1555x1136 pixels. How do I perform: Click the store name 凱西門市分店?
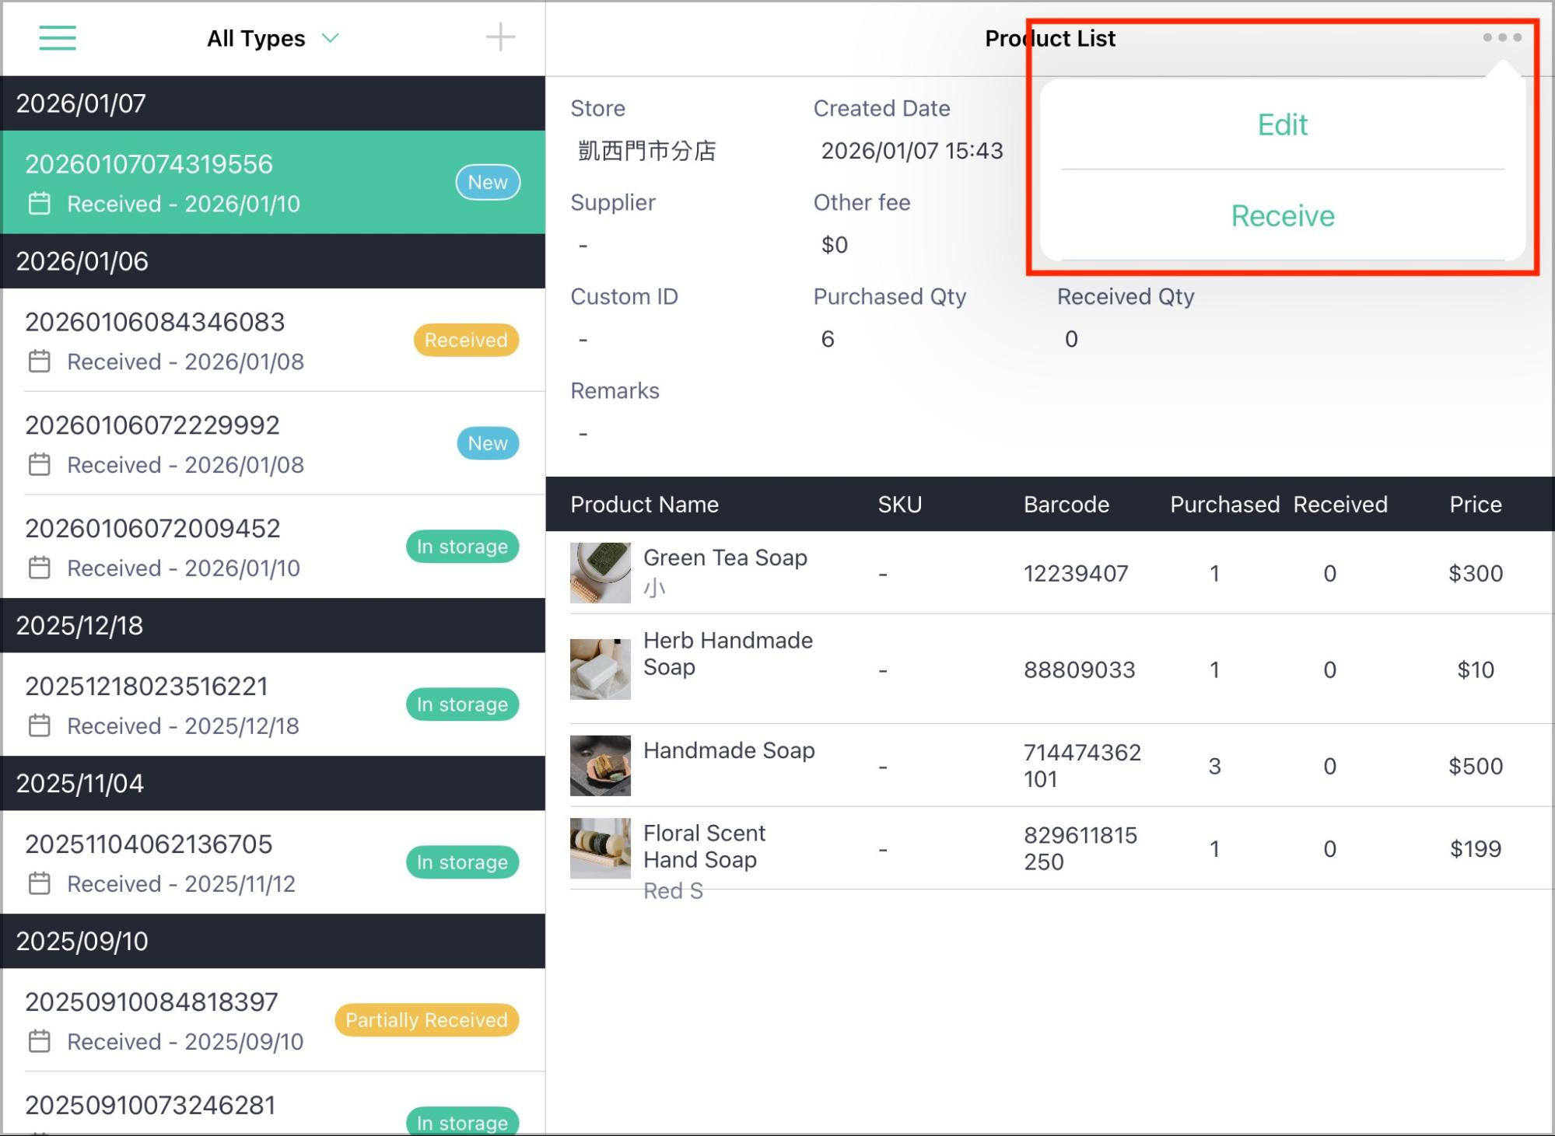(647, 151)
